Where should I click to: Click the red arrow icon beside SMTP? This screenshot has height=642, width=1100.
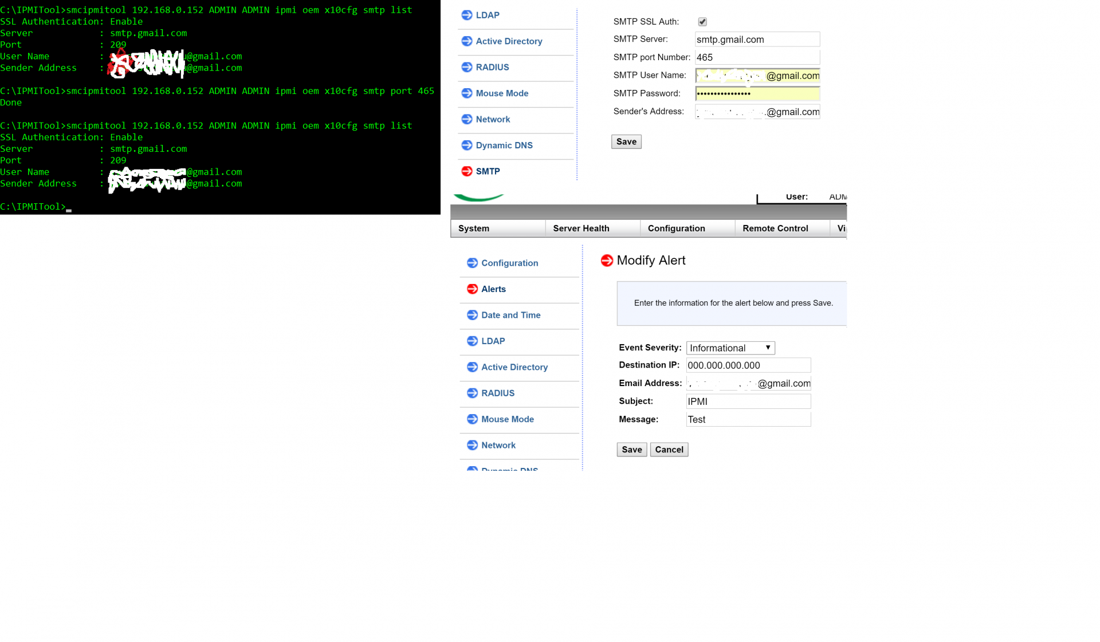click(466, 171)
